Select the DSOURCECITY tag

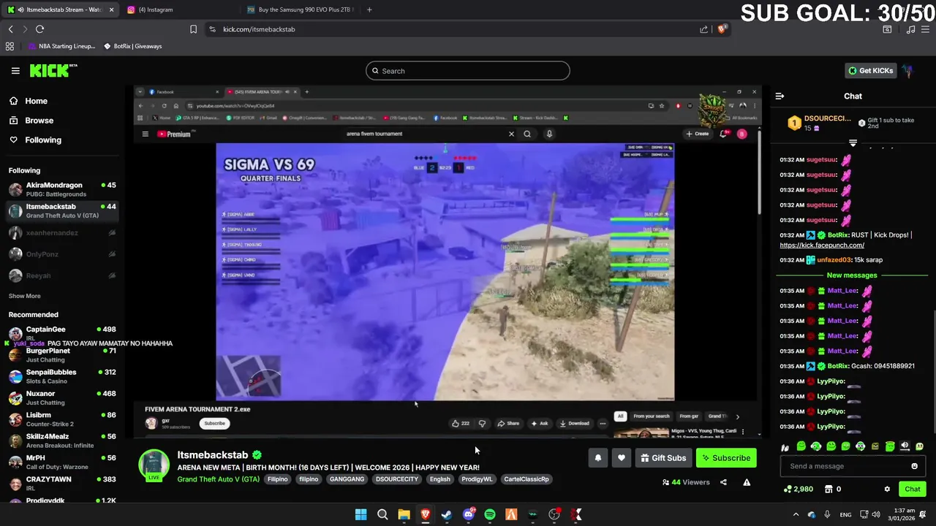[x=396, y=479]
